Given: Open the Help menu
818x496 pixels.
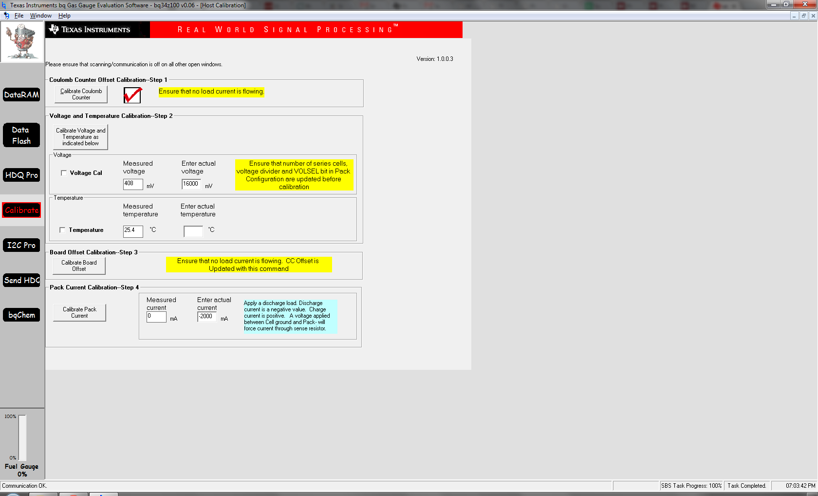Looking at the screenshot, I should pyautogui.click(x=64, y=16).
